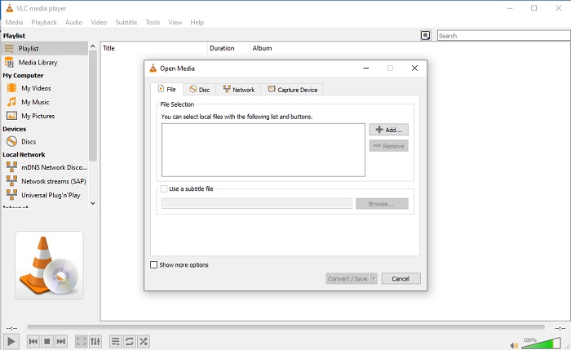Click the Convert / Save button

(x=347, y=279)
